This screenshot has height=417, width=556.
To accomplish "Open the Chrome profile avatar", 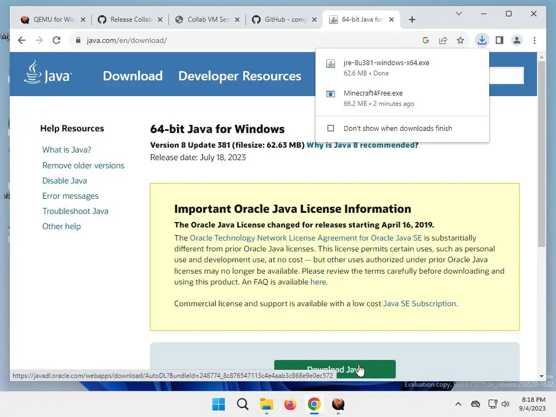I will pos(517,40).
